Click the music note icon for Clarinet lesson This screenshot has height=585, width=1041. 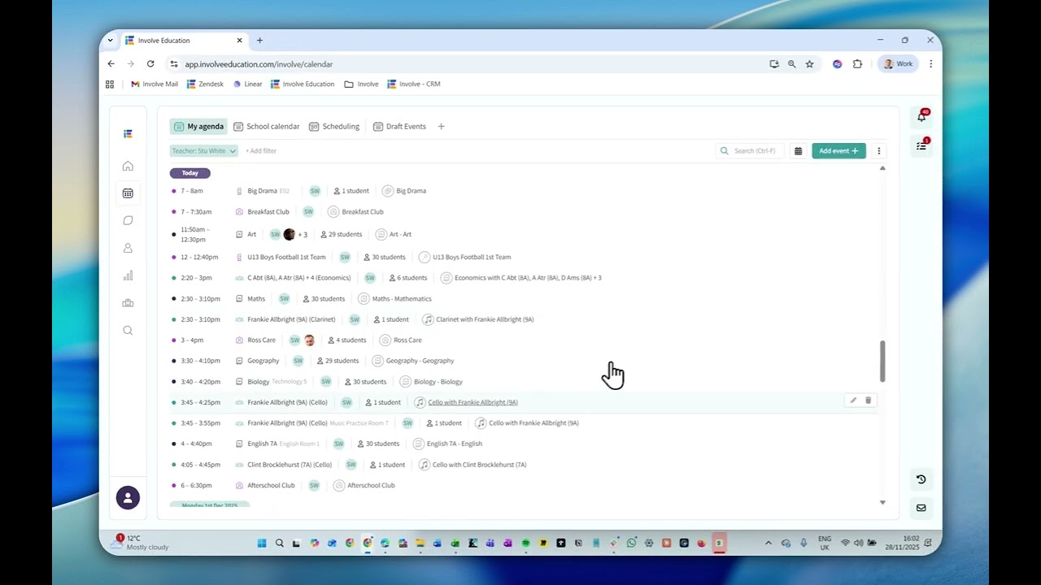(x=429, y=319)
